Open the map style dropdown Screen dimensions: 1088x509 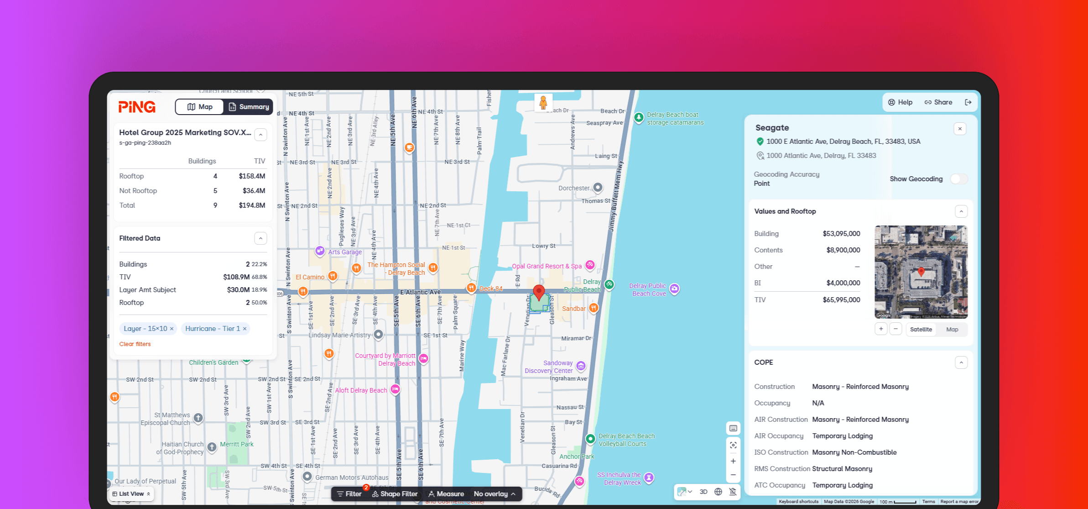click(685, 492)
